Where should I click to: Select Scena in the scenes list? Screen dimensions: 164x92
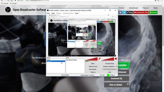tap(56, 60)
